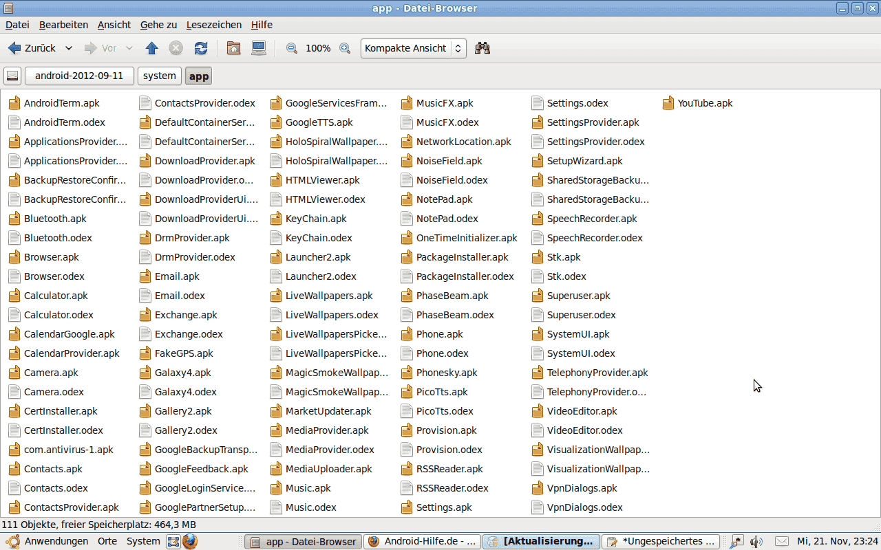This screenshot has height=550, width=881.
Task: Reload the current folder
Action: tap(201, 48)
